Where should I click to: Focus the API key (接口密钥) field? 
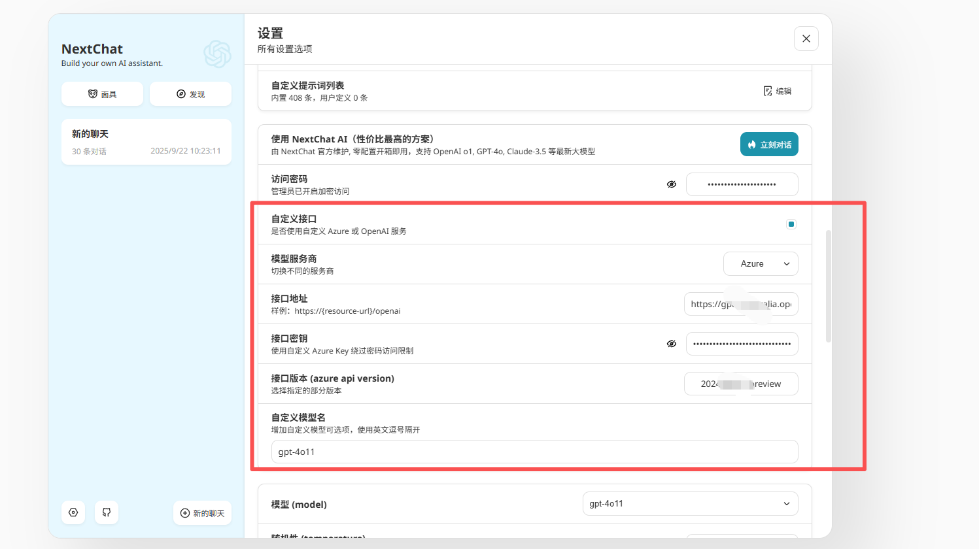pos(742,344)
